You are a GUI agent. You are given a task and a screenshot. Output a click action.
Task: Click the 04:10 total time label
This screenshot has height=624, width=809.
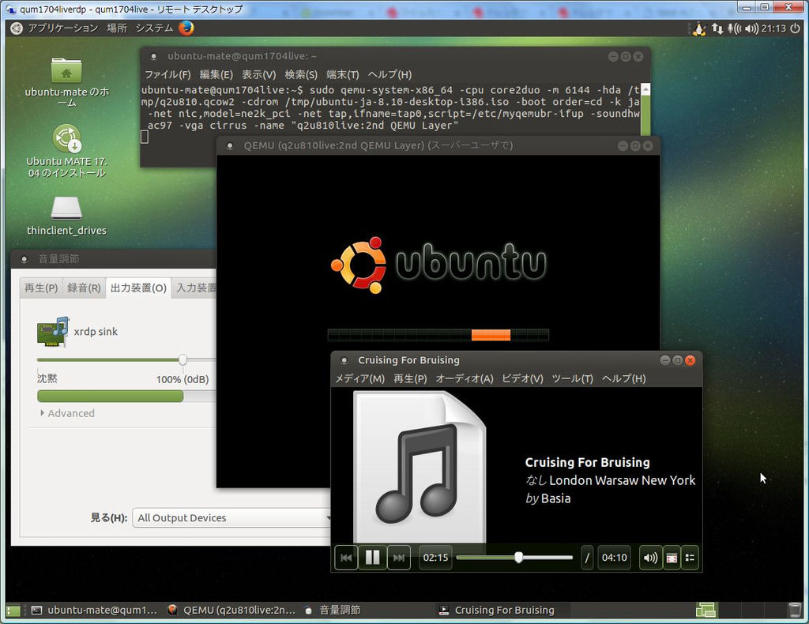[x=614, y=558]
